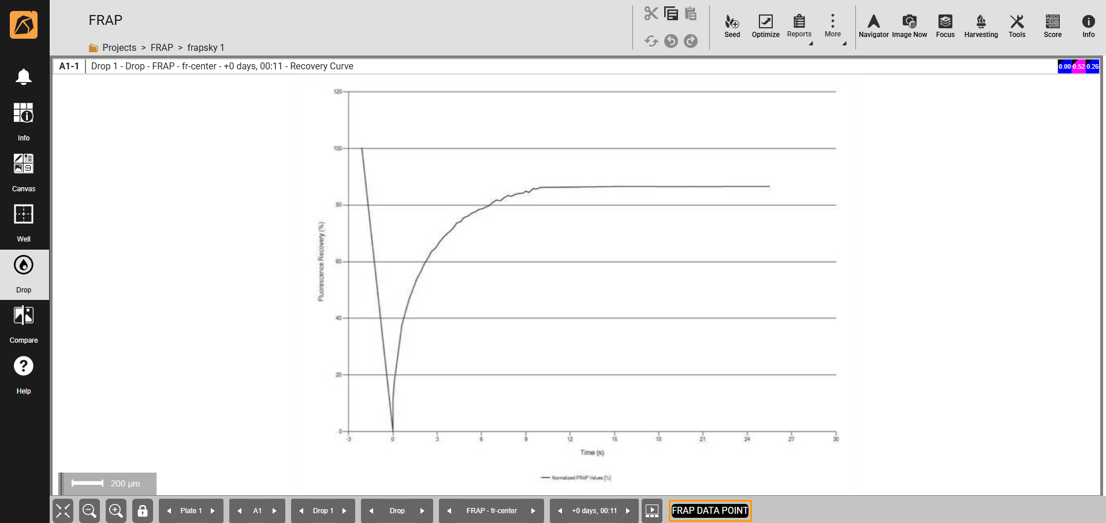Go to next Plate with right arrow
The image size is (1106, 523).
point(213,511)
